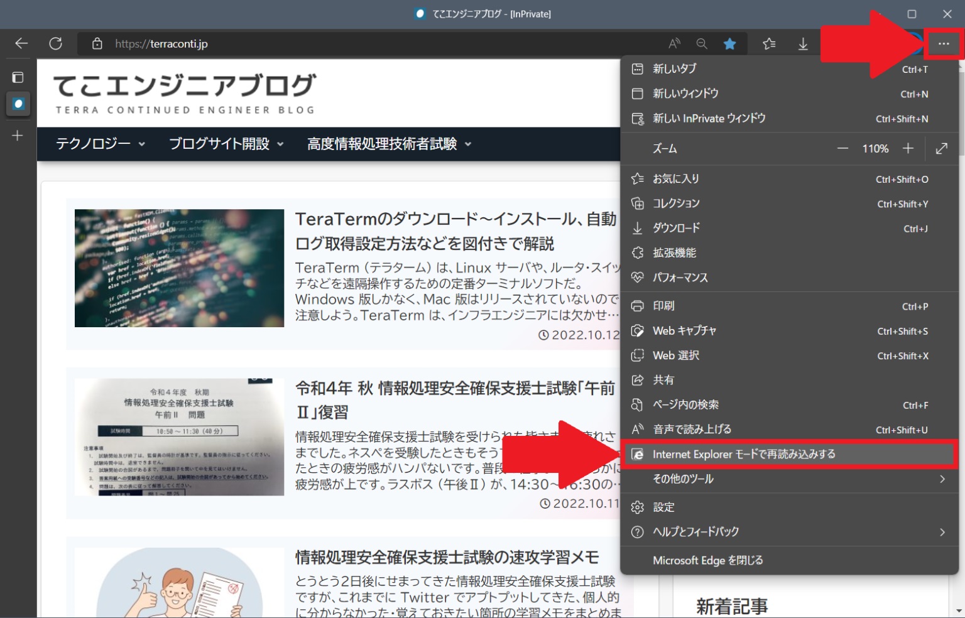Open site information via the lock icon
Image resolution: width=965 pixels, height=618 pixels.
point(96,43)
